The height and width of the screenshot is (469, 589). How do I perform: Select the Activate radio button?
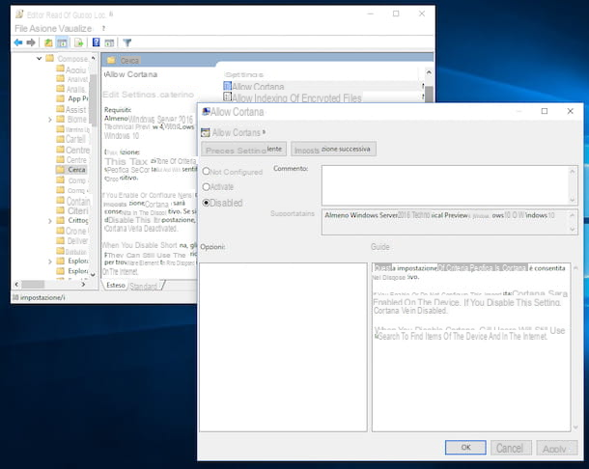click(x=206, y=186)
